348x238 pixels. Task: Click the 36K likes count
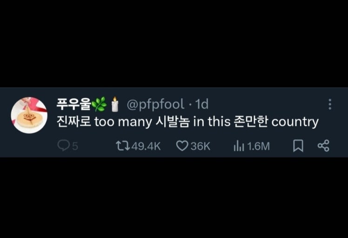coord(200,146)
